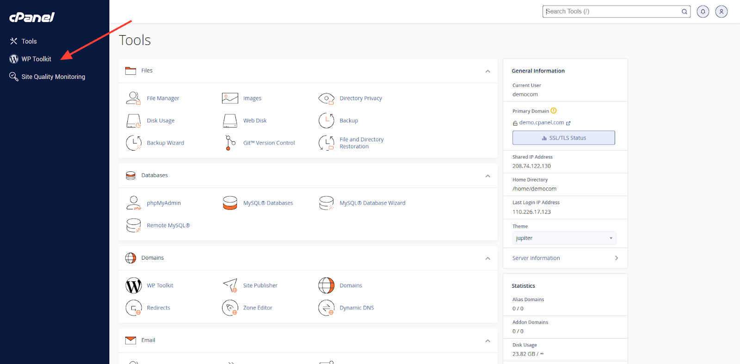Image resolution: width=740 pixels, height=364 pixels.
Task: Click the Primary Domain warning icon
Action: (554, 111)
